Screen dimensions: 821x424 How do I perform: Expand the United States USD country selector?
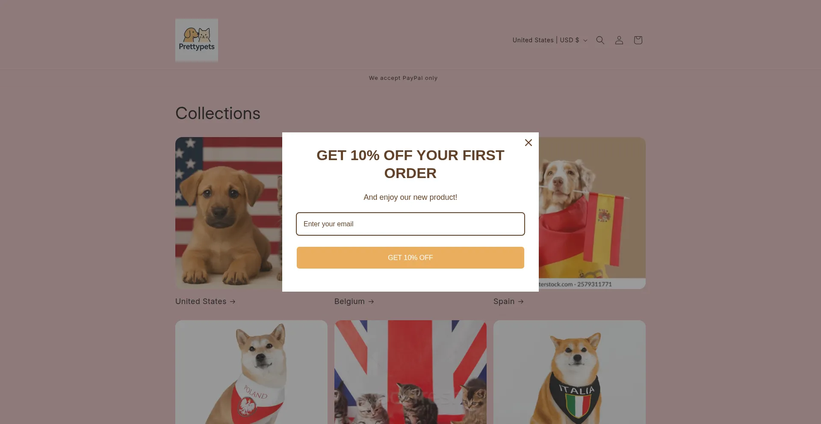coord(550,40)
